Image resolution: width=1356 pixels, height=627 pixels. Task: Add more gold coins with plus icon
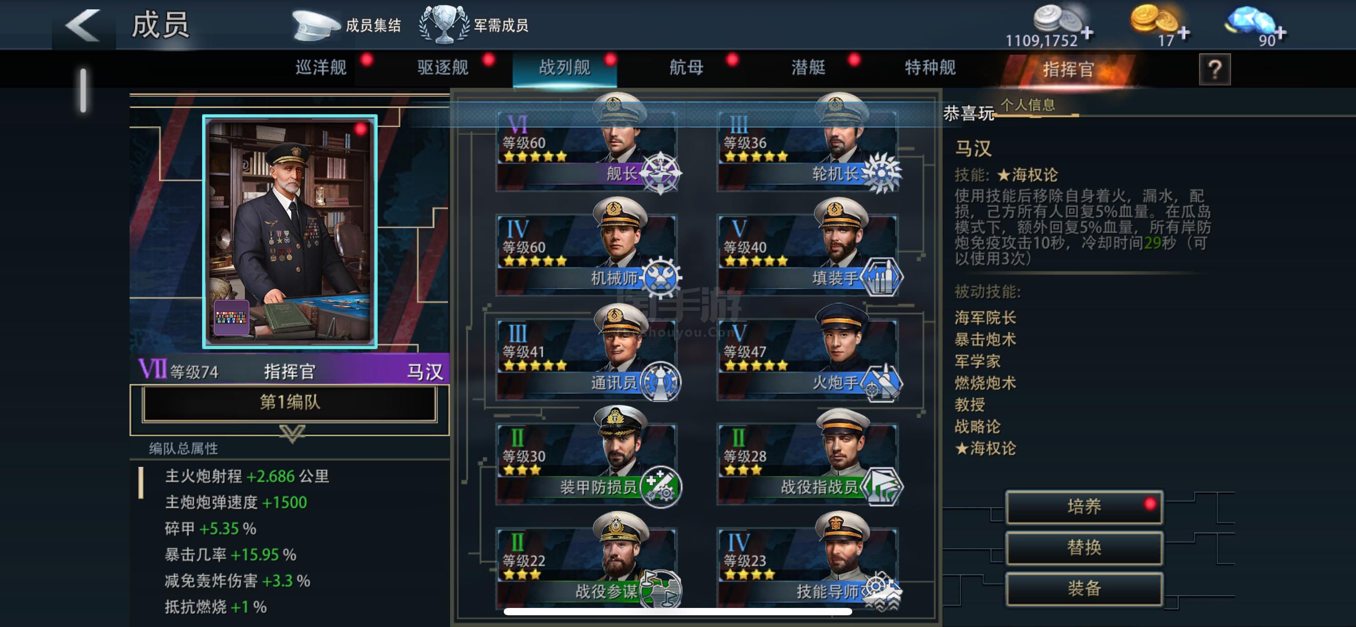coord(1184,33)
